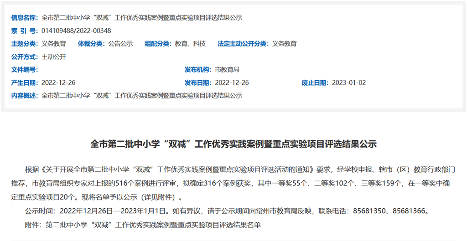Click the 公示时间 line with phone numbers

227,211
